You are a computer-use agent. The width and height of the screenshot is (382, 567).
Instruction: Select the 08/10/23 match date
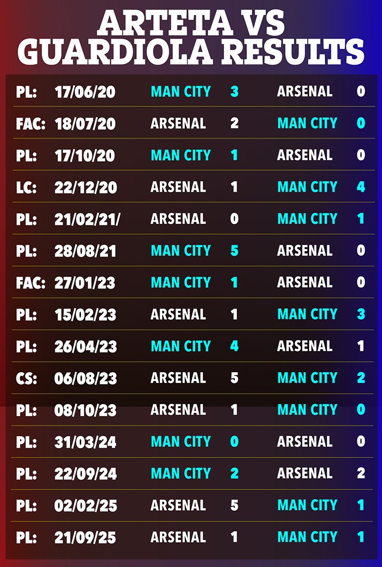(x=85, y=410)
